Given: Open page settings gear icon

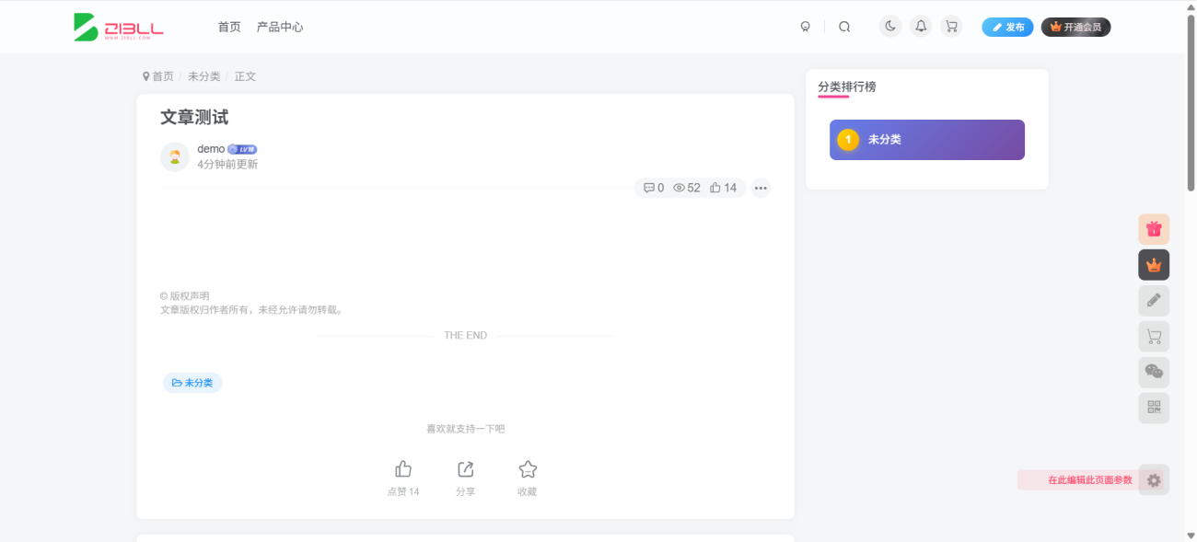Looking at the screenshot, I should coord(1154,479).
